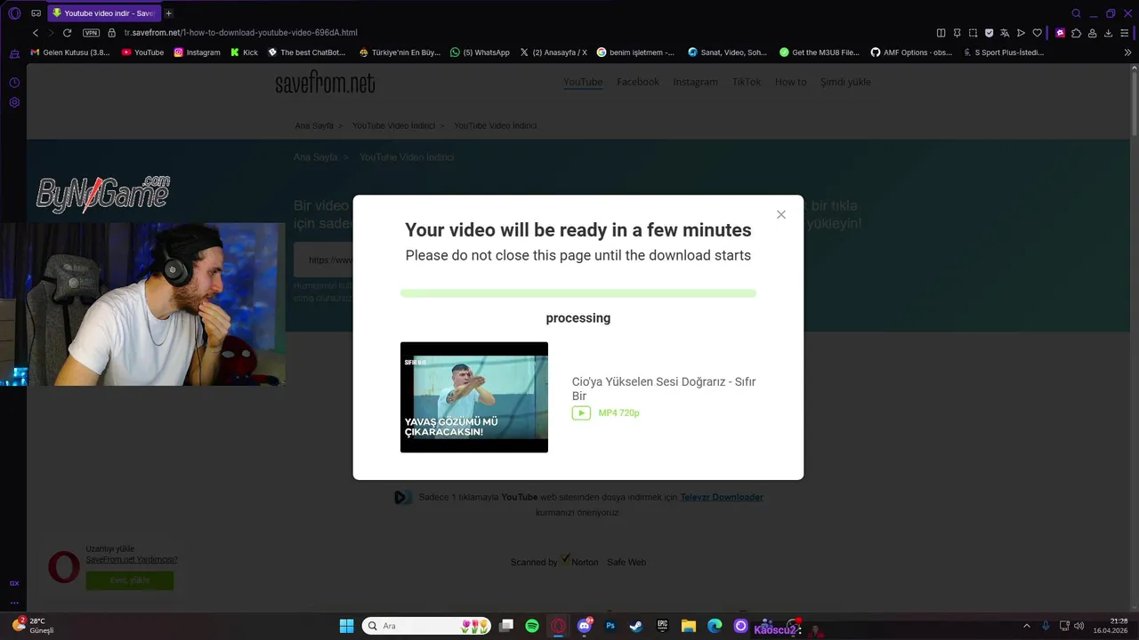Toggle the VPN badge in address bar
1139x640 pixels.
91,33
